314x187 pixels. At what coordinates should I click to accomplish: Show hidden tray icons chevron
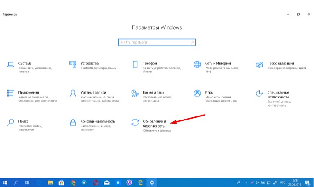(247, 183)
